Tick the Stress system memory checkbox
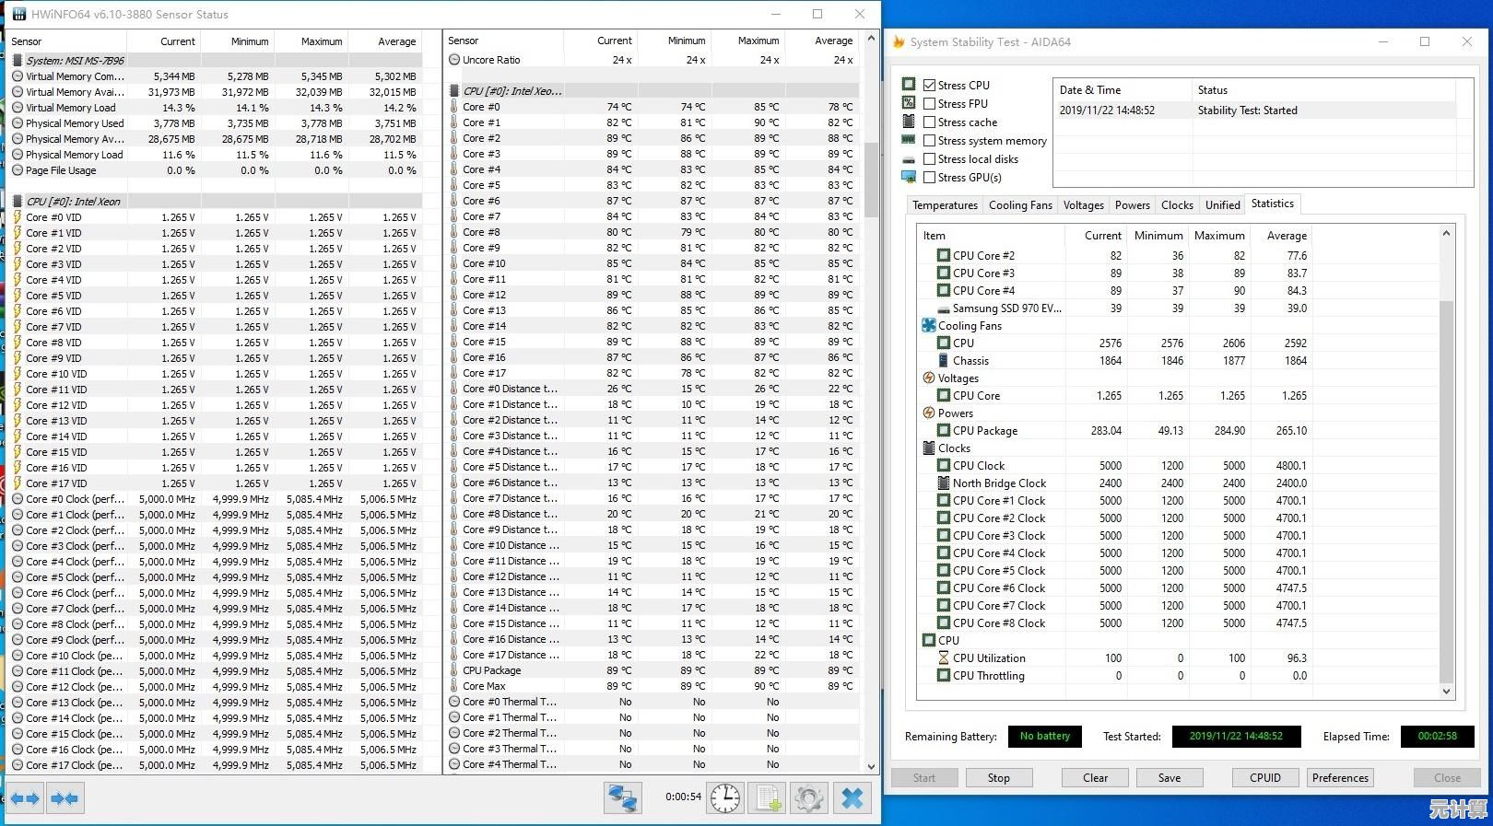Viewport: 1493px width, 826px height. (930, 141)
